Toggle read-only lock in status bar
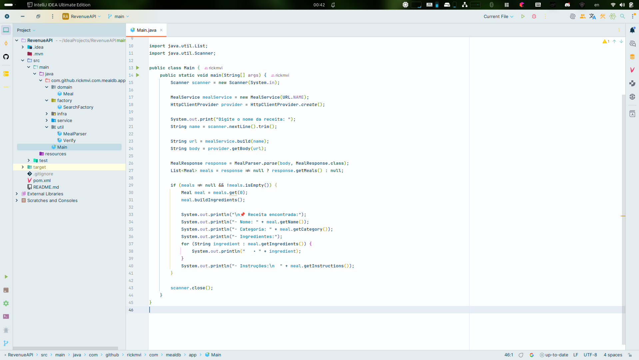This screenshot has width=639, height=360. pos(630,355)
